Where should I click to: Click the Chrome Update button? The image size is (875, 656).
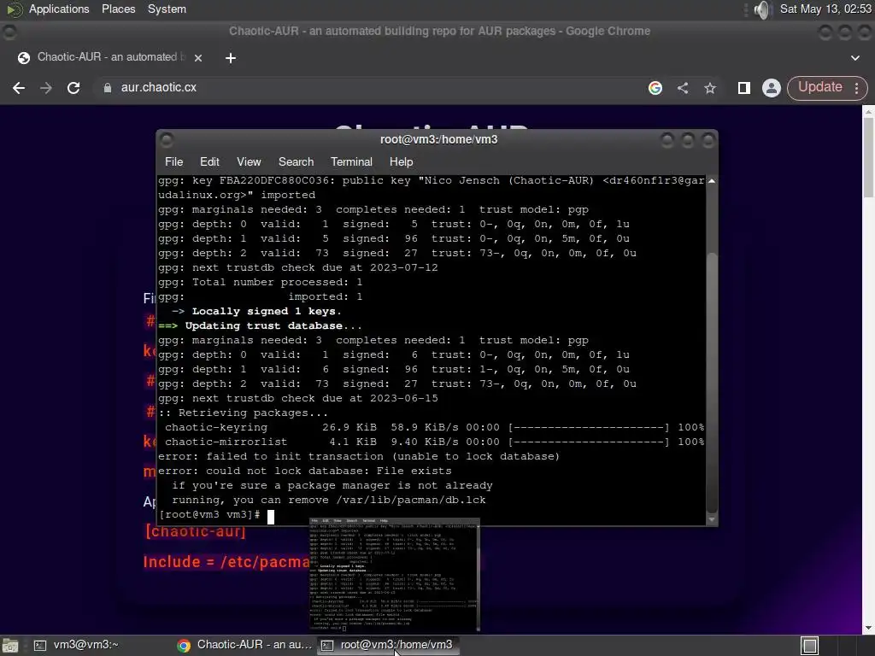click(819, 88)
